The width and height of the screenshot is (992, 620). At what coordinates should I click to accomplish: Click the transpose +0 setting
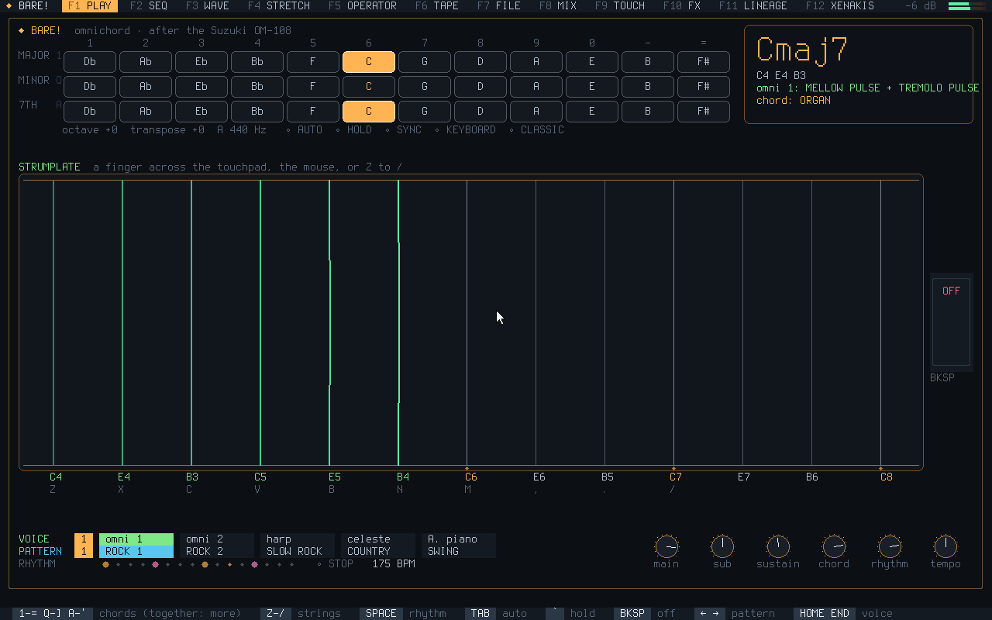tap(167, 129)
